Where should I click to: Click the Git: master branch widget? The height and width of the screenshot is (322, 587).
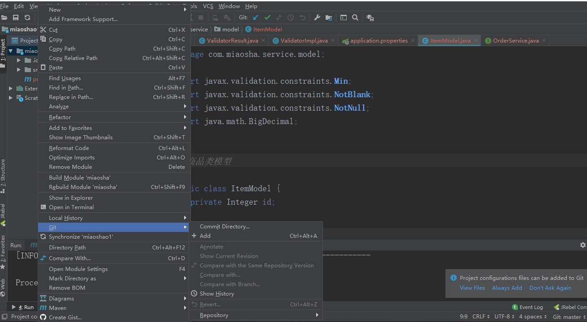(569, 317)
